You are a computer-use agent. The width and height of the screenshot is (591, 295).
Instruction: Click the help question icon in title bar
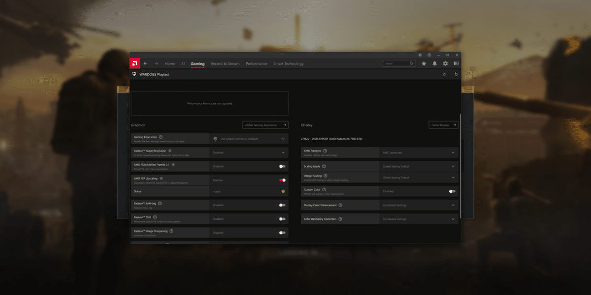tap(429, 55)
